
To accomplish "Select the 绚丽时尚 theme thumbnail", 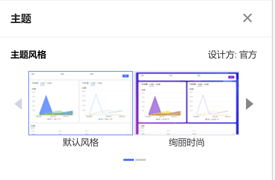I will tap(187, 103).
